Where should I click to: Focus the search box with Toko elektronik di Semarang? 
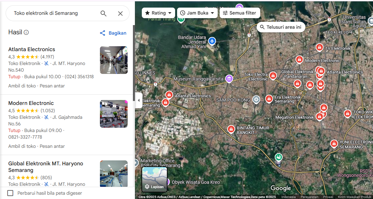tap(55, 13)
